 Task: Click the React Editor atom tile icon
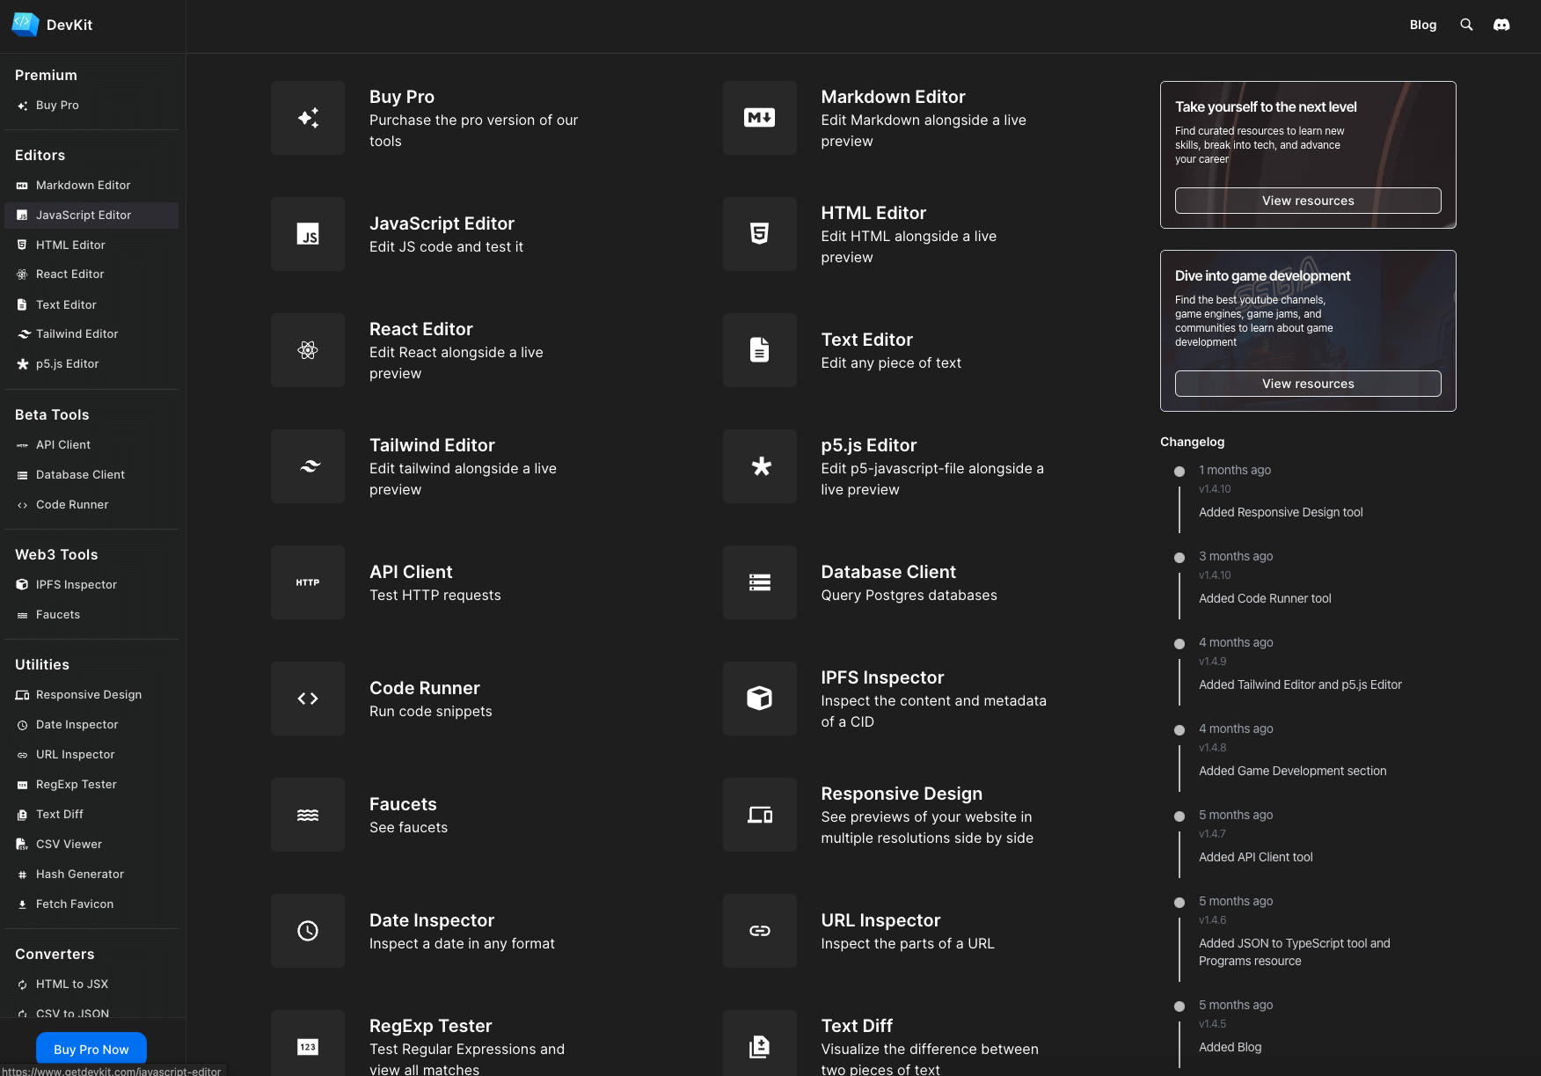click(308, 350)
